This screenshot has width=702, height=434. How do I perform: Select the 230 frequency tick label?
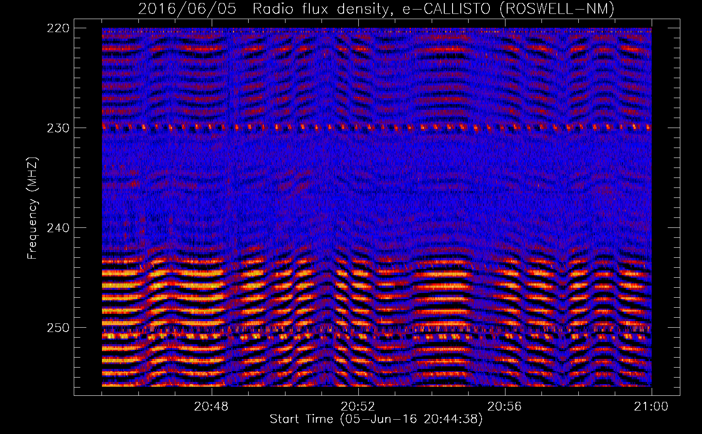coord(58,128)
